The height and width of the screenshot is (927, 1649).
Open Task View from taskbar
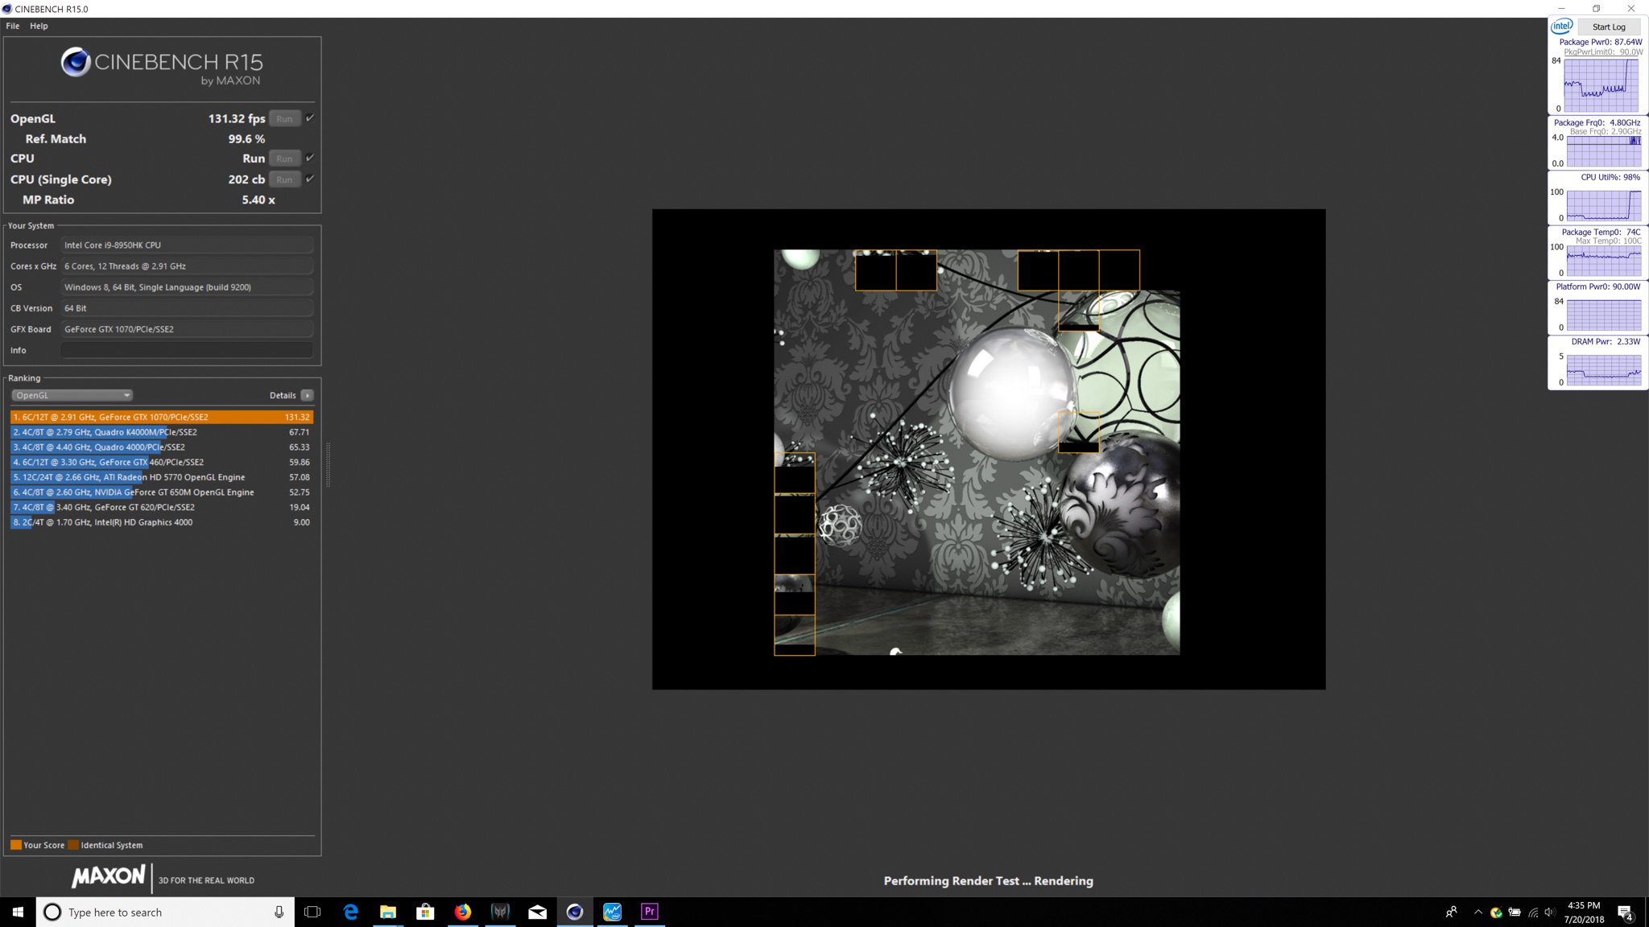312,912
